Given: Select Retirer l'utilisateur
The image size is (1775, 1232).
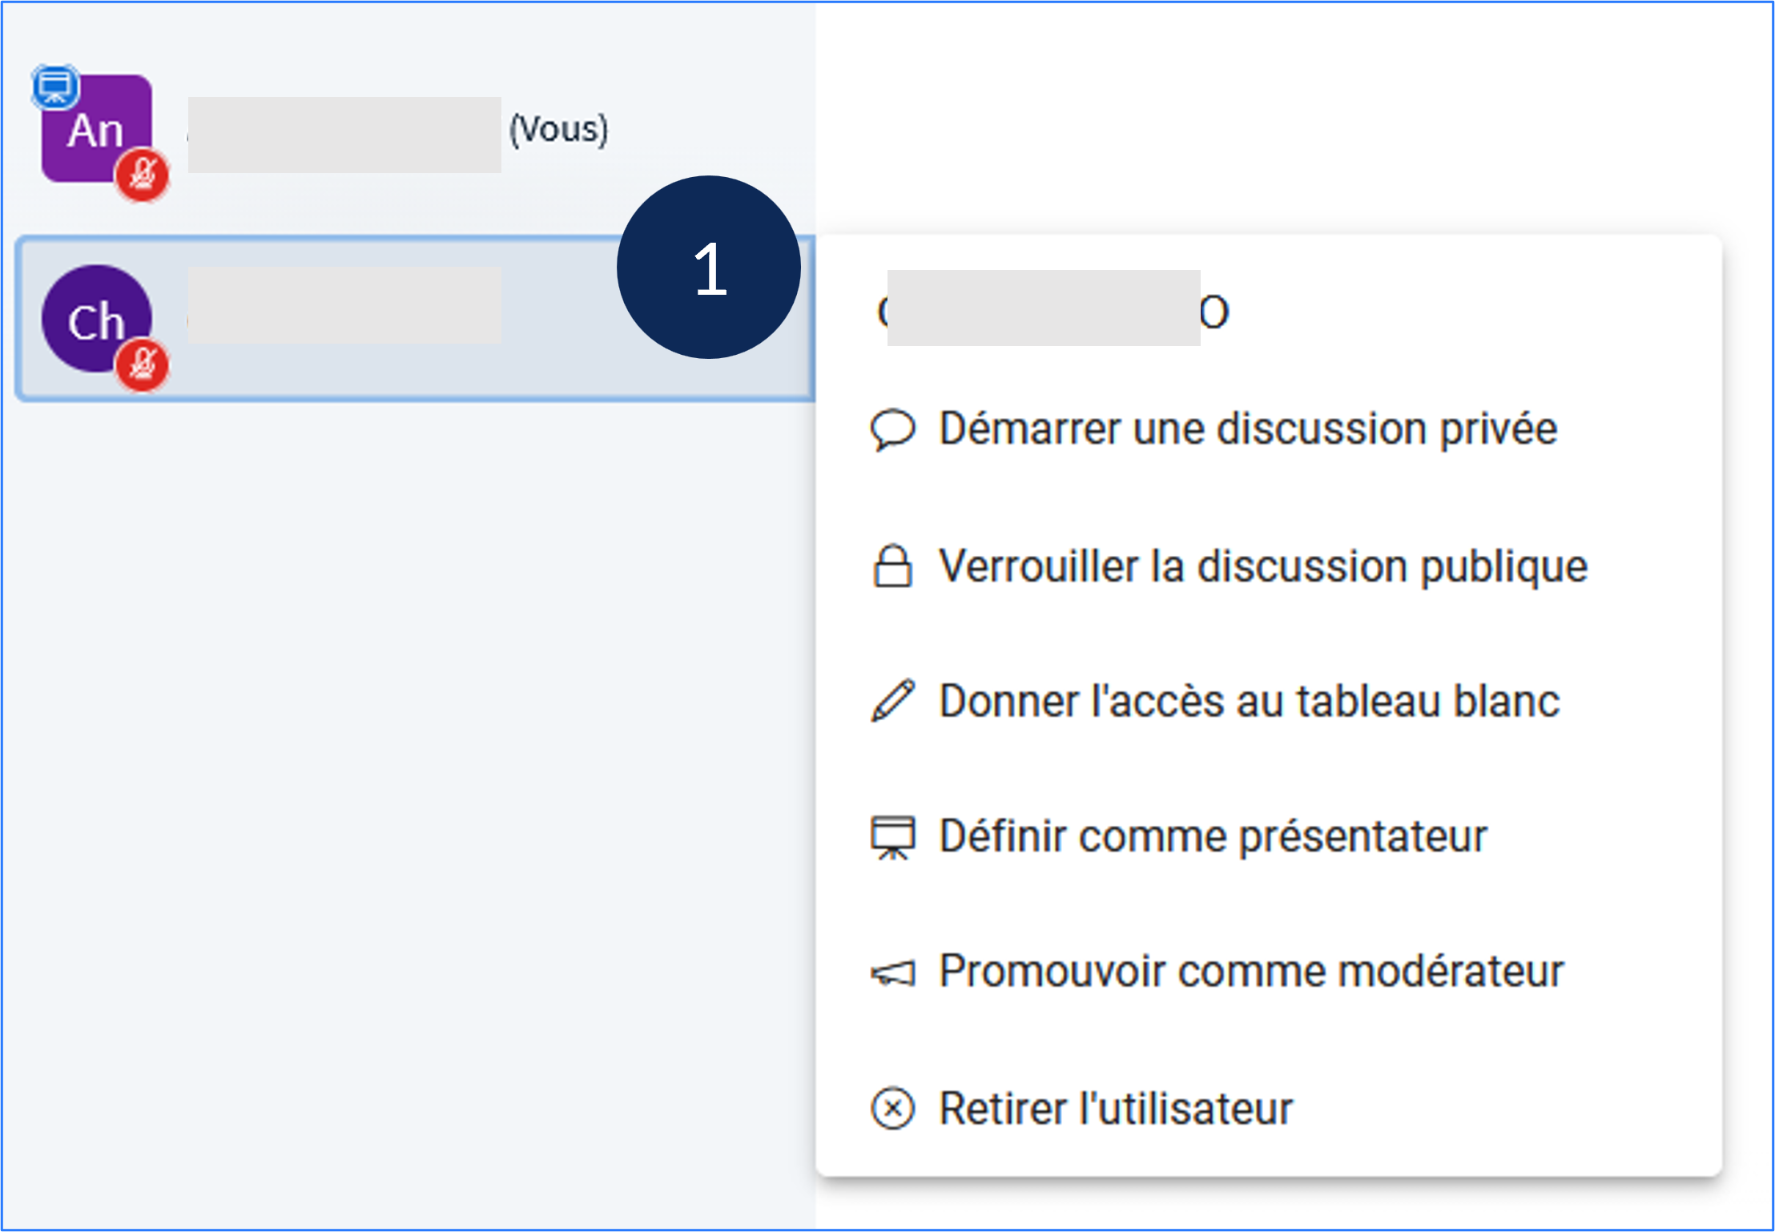Looking at the screenshot, I should 1115,1109.
